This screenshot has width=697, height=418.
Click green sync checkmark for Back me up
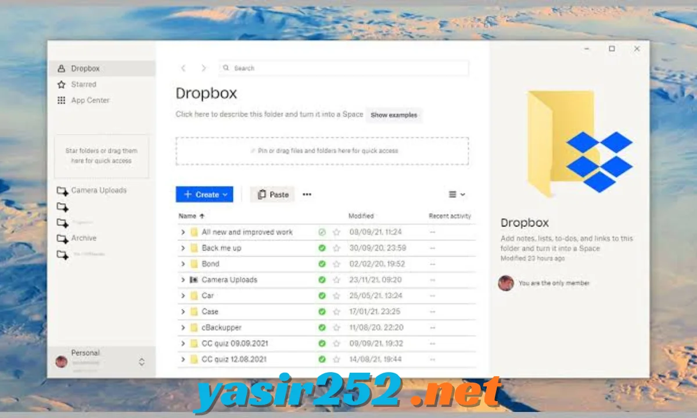[x=322, y=248]
